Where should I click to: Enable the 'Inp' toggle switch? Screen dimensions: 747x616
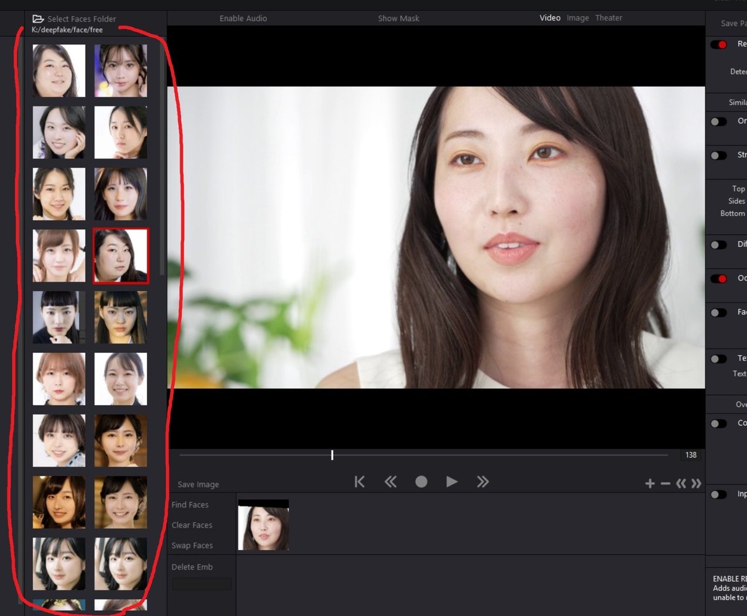click(718, 495)
